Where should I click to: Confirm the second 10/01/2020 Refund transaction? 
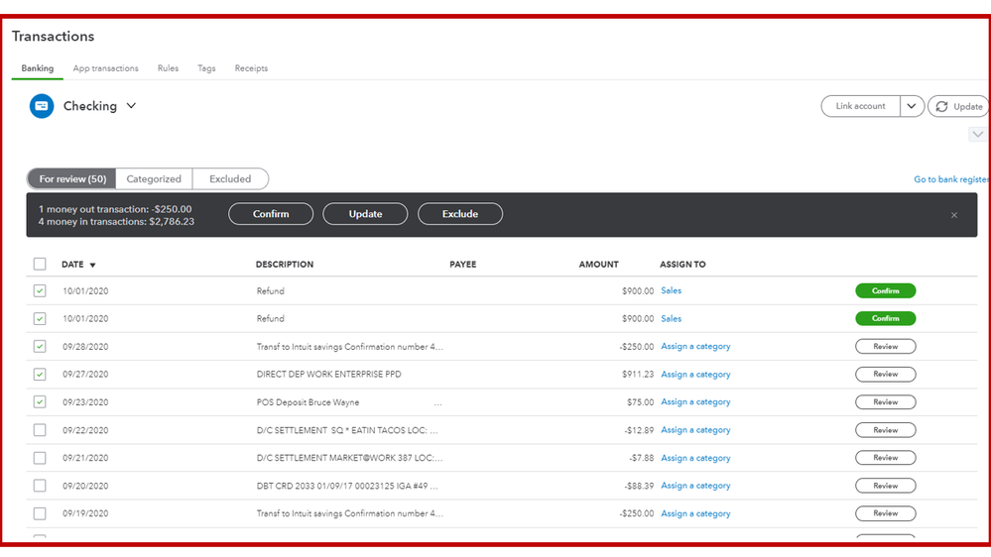coord(886,319)
